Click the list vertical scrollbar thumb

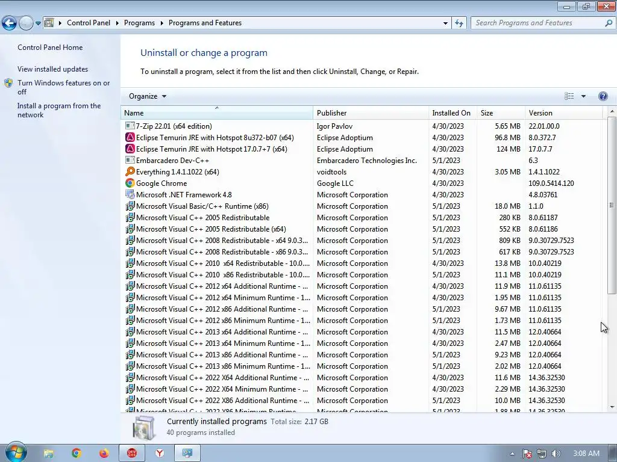tap(612, 205)
